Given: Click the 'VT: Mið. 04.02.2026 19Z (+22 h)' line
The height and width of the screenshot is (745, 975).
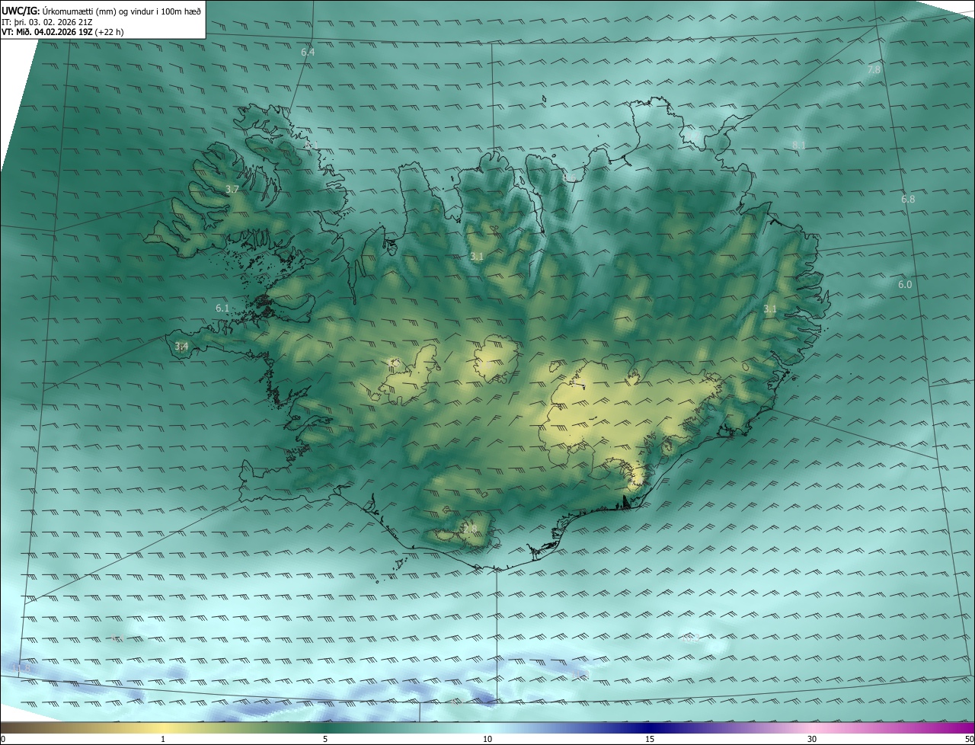Looking at the screenshot, I should pos(63,32).
